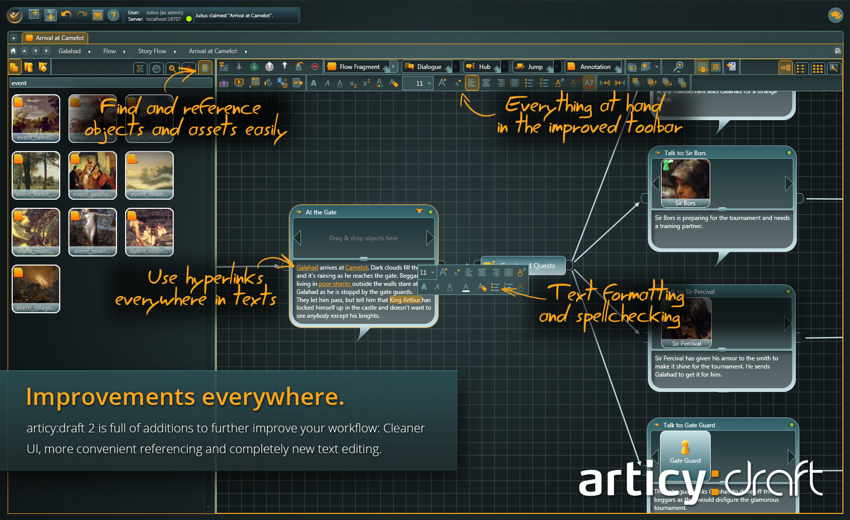850x520 pixels.
Task: Run the spellchecker
Action: tap(588, 83)
